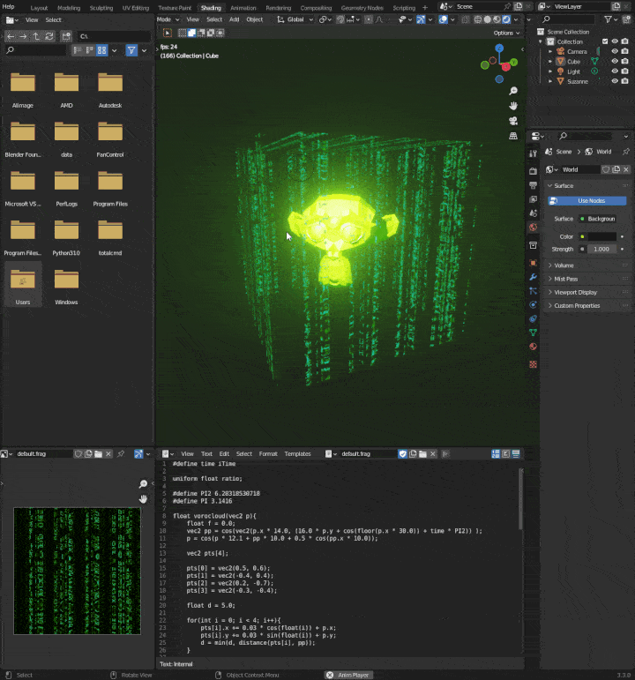Toggle file browser filter funnel button
Viewport: 635px width, 680px height.
pos(131,50)
